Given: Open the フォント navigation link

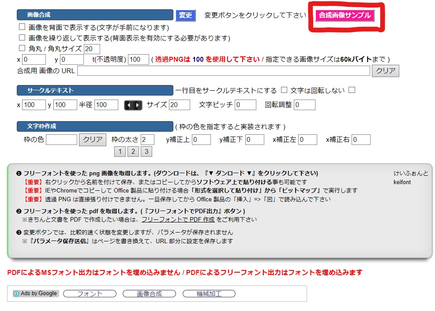Looking at the screenshot, I should point(89,293).
